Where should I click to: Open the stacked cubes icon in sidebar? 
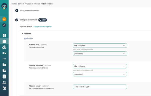(x=4, y=47)
